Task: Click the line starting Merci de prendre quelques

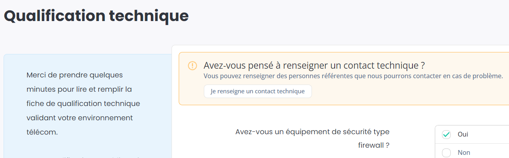Action: click(x=75, y=75)
